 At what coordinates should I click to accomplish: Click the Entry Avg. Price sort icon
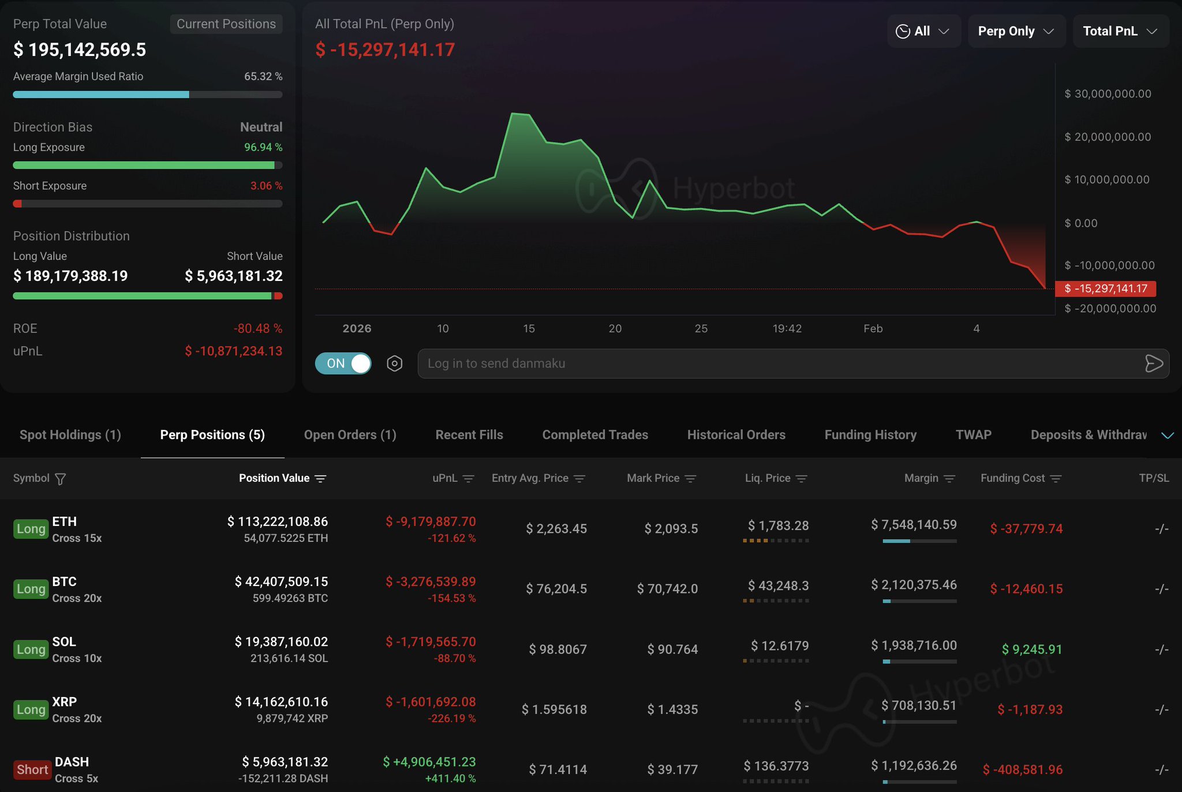(x=580, y=479)
